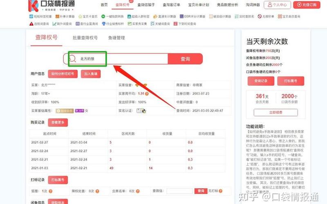Click the 查询 button beside 查微信 field
This screenshot has height=204, width=327.
201,191
